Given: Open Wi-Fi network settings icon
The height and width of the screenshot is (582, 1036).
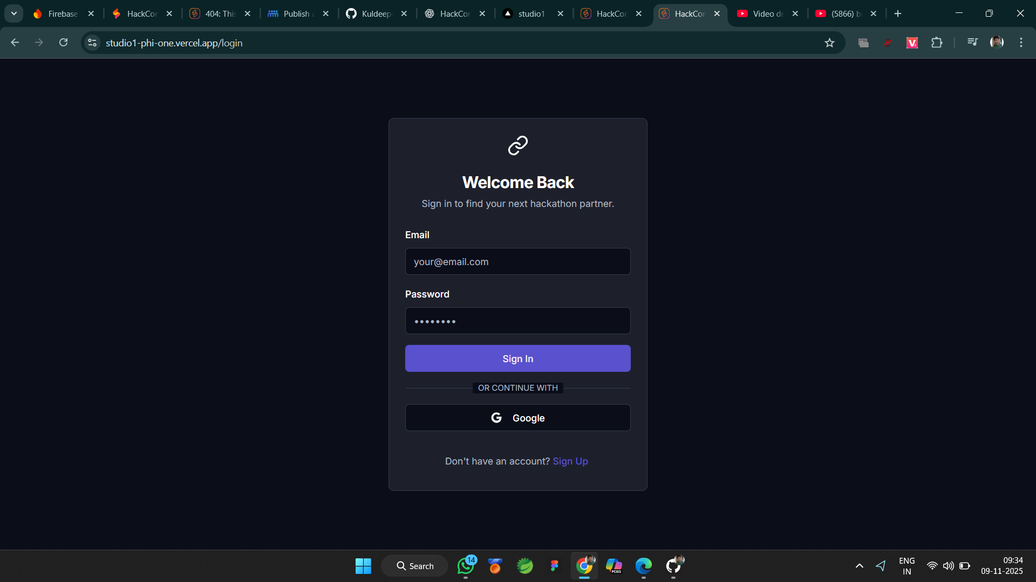Looking at the screenshot, I should click(x=932, y=566).
